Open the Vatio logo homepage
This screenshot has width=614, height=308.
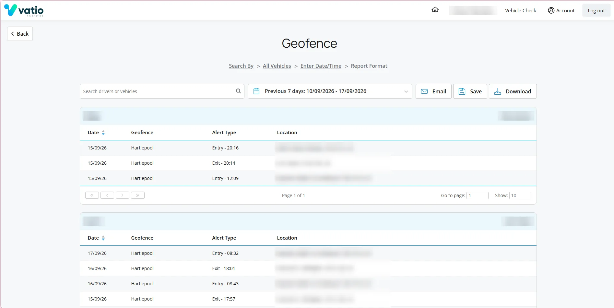(24, 10)
